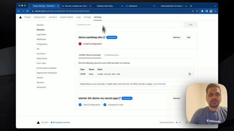This screenshot has width=234, height=131.
Task: Select Deployment Protection in sidebar
Action: coord(47,73)
